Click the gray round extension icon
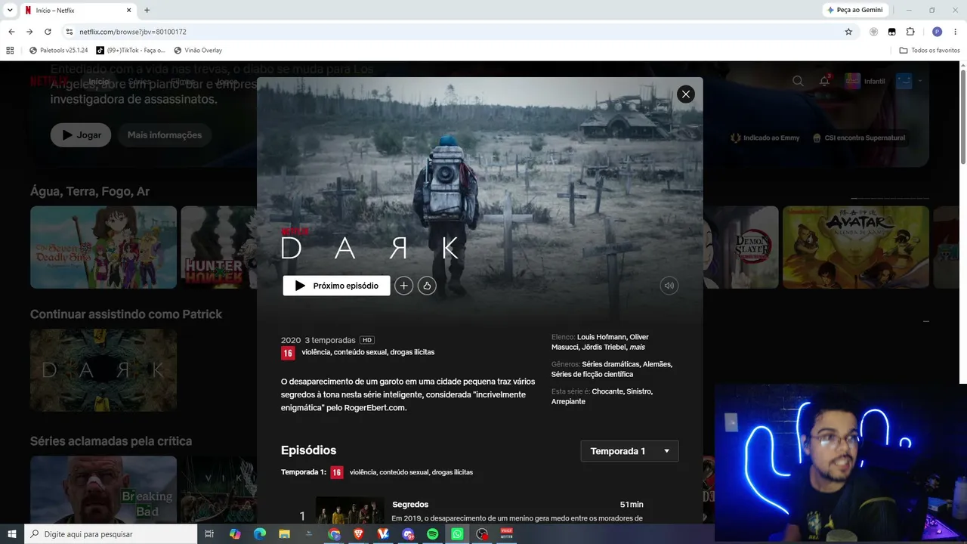Image resolution: width=967 pixels, height=544 pixels. tap(874, 32)
